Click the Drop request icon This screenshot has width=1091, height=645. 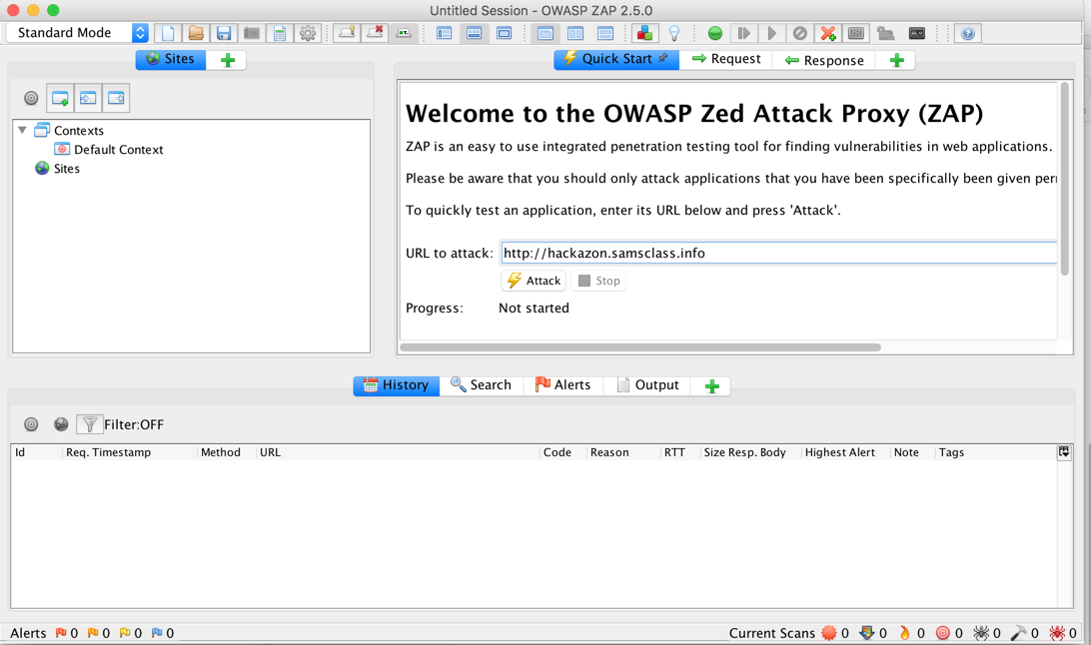tap(800, 33)
